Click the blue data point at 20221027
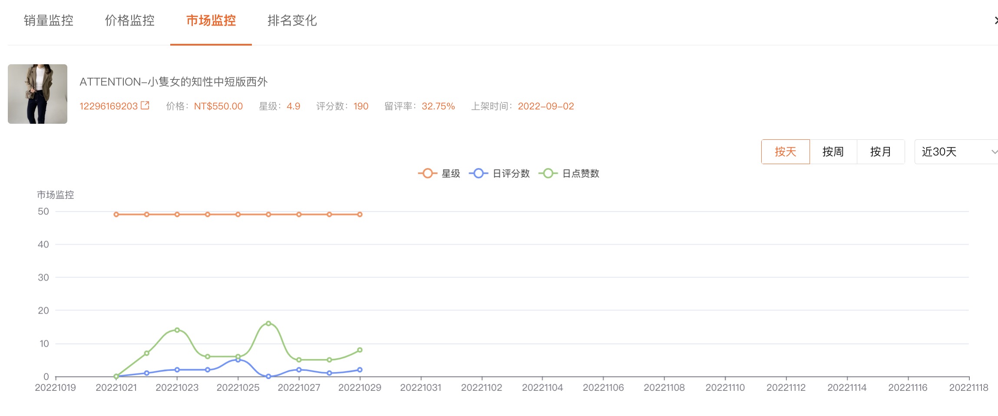The width and height of the screenshot is (998, 416). click(299, 370)
